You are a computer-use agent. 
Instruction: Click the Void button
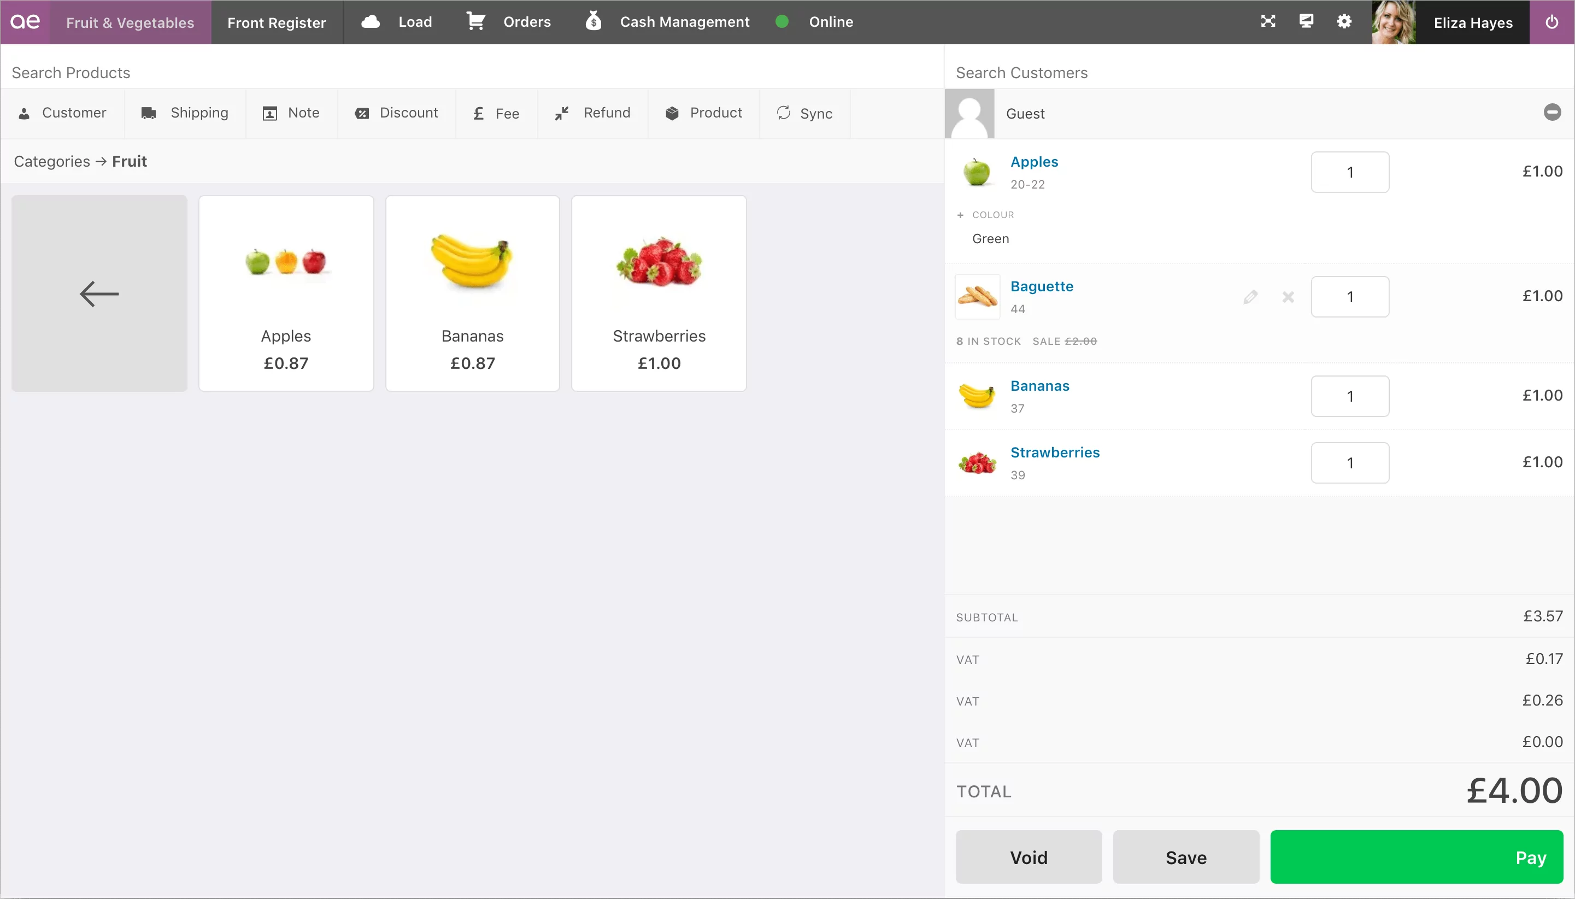point(1029,856)
